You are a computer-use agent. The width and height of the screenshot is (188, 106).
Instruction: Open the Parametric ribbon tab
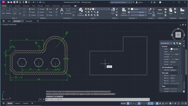26,6
